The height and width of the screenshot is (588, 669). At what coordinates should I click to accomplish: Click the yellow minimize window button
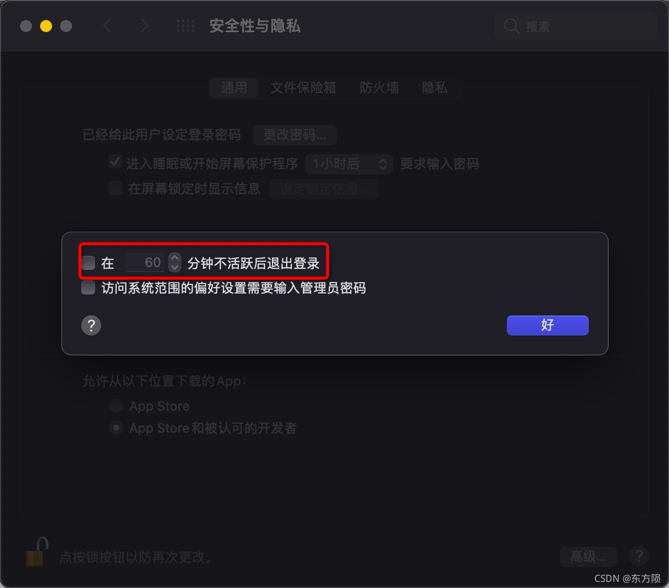(x=46, y=26)
